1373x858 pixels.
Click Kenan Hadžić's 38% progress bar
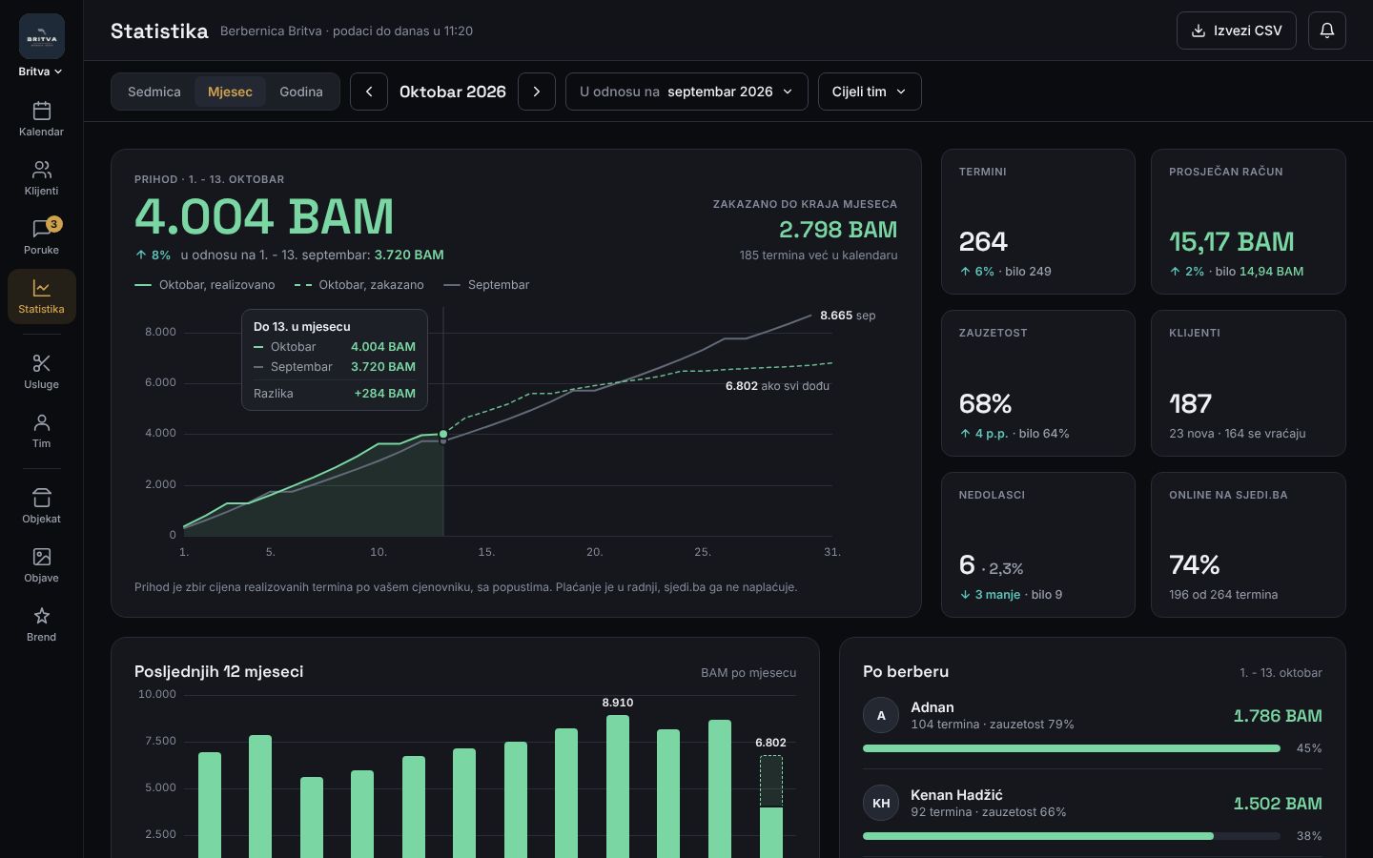(1071, 836)
